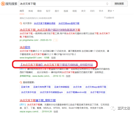Expand the 更多 dropdown menu
Screen dimensions: 134x114
coord(111,11)
